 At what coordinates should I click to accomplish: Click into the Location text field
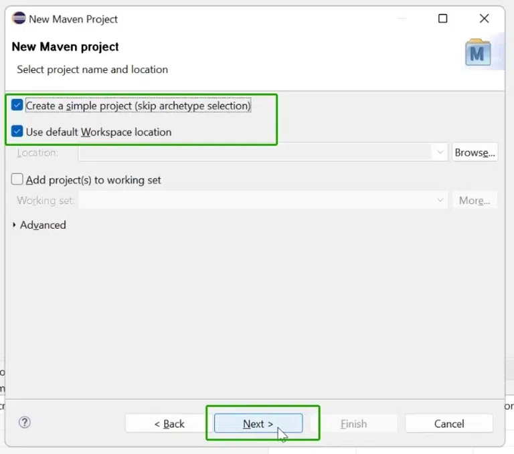tap(254, 152)
